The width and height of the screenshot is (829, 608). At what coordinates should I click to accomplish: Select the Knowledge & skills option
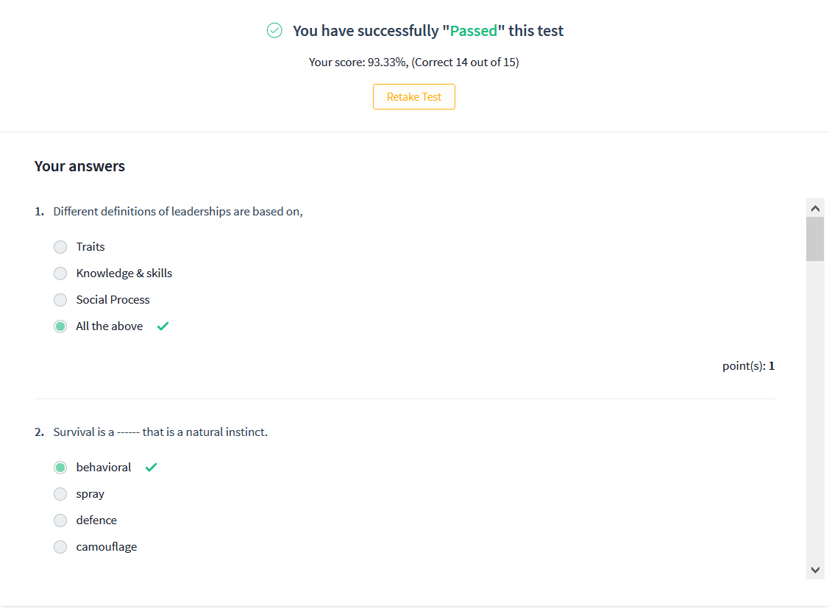(x=60, y=273)
